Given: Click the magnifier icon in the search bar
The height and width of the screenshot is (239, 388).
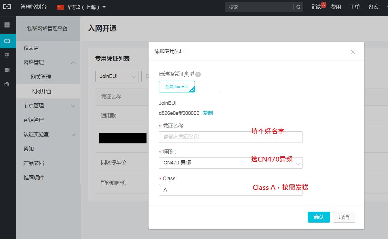Looking at the screenshot, I should (298, 7).
